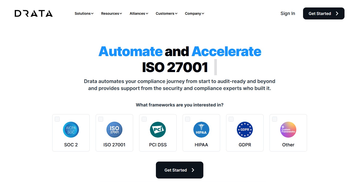356x182 pixels.
Task: Expand the Resources chevron
Action: click(x=121, y=13)
